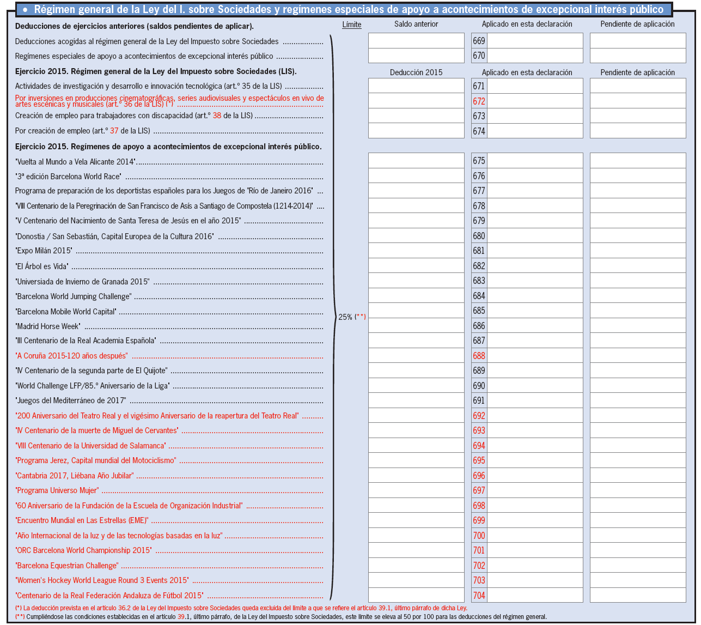Click the 25% (**) limit label
The width and height of the screenshot is (701, 625).
point(352,317)
